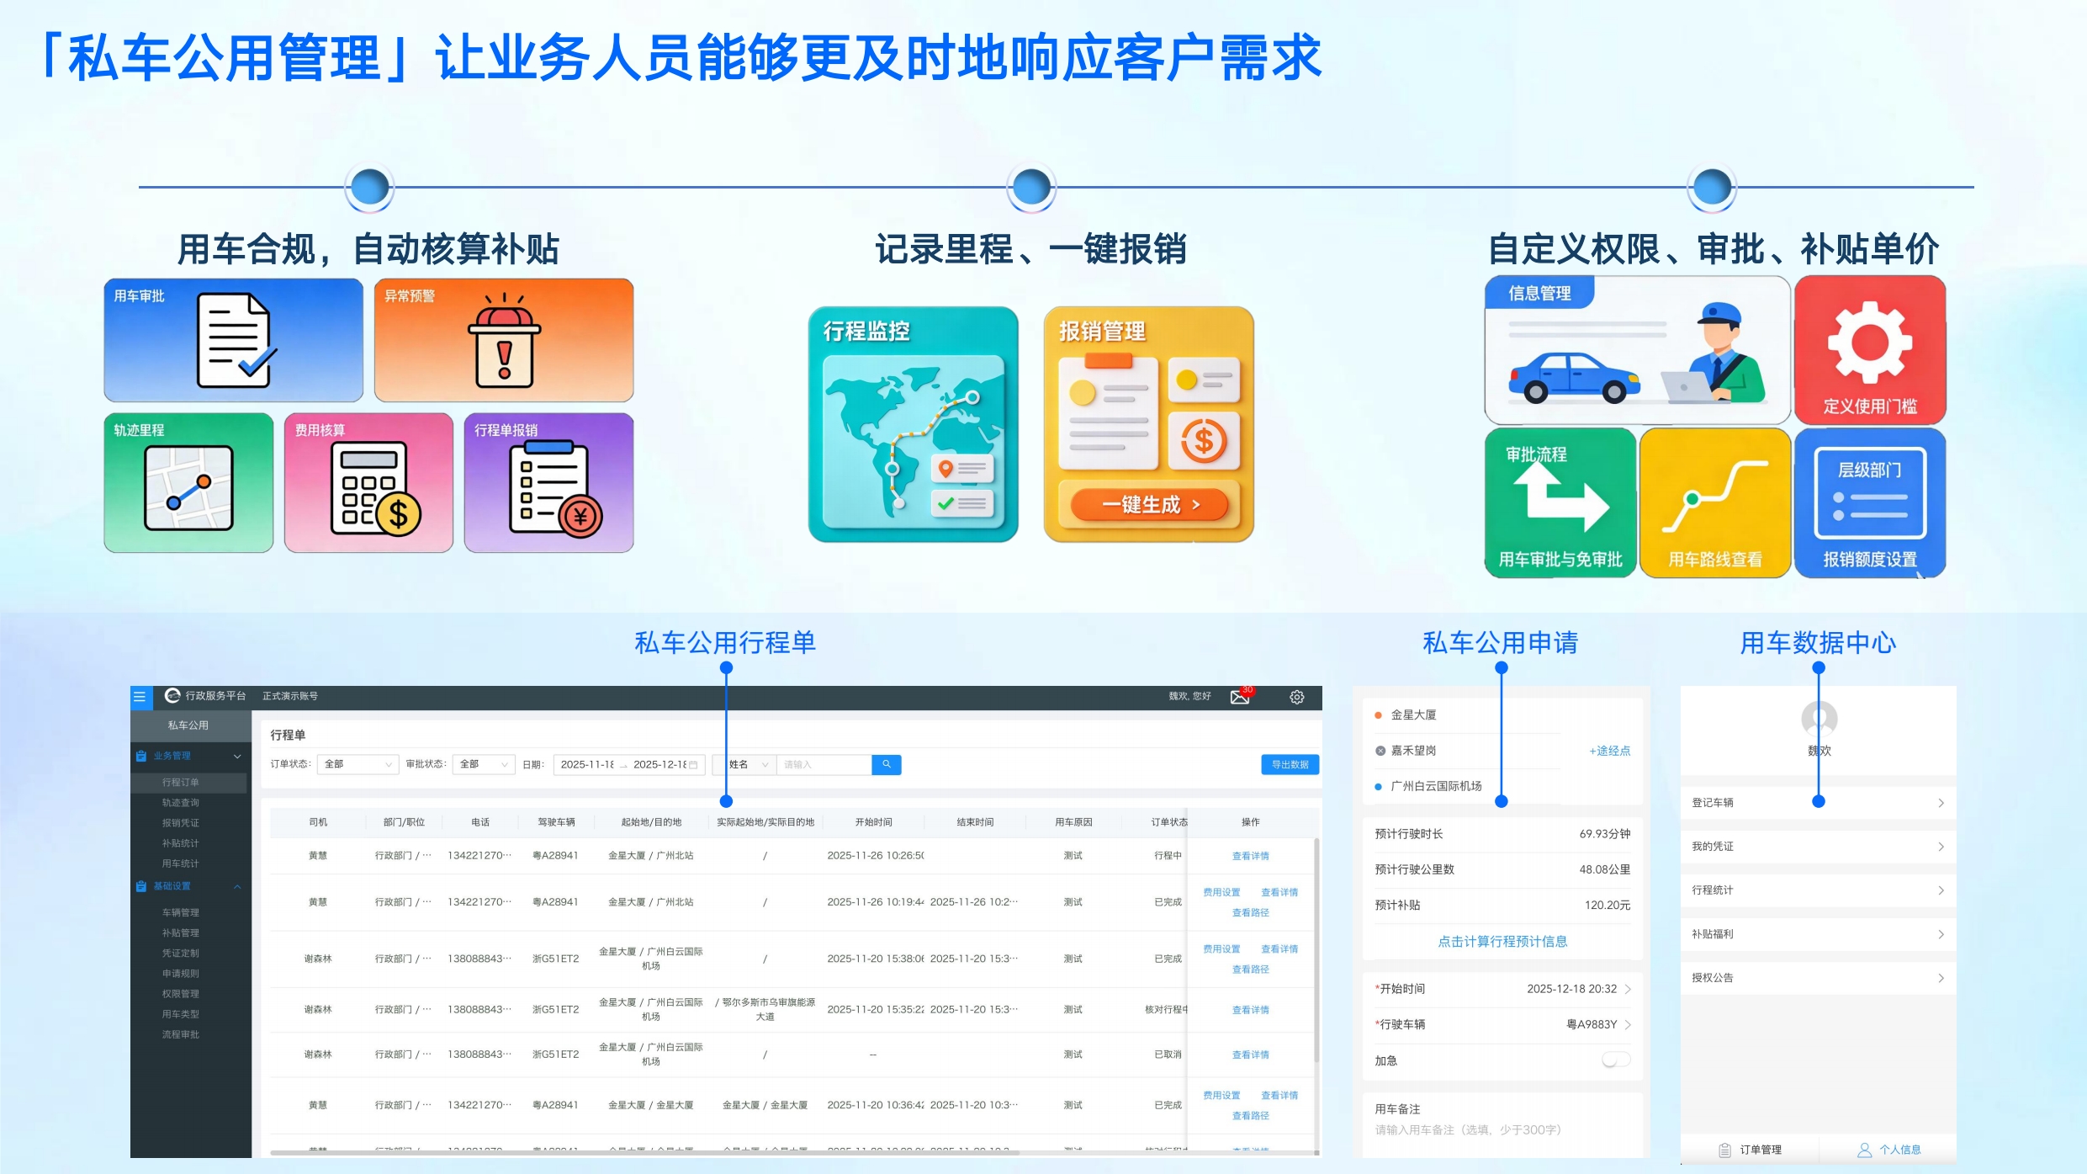
Task: Switch to 个人信息 bottom tab
Action: 1888,1150
